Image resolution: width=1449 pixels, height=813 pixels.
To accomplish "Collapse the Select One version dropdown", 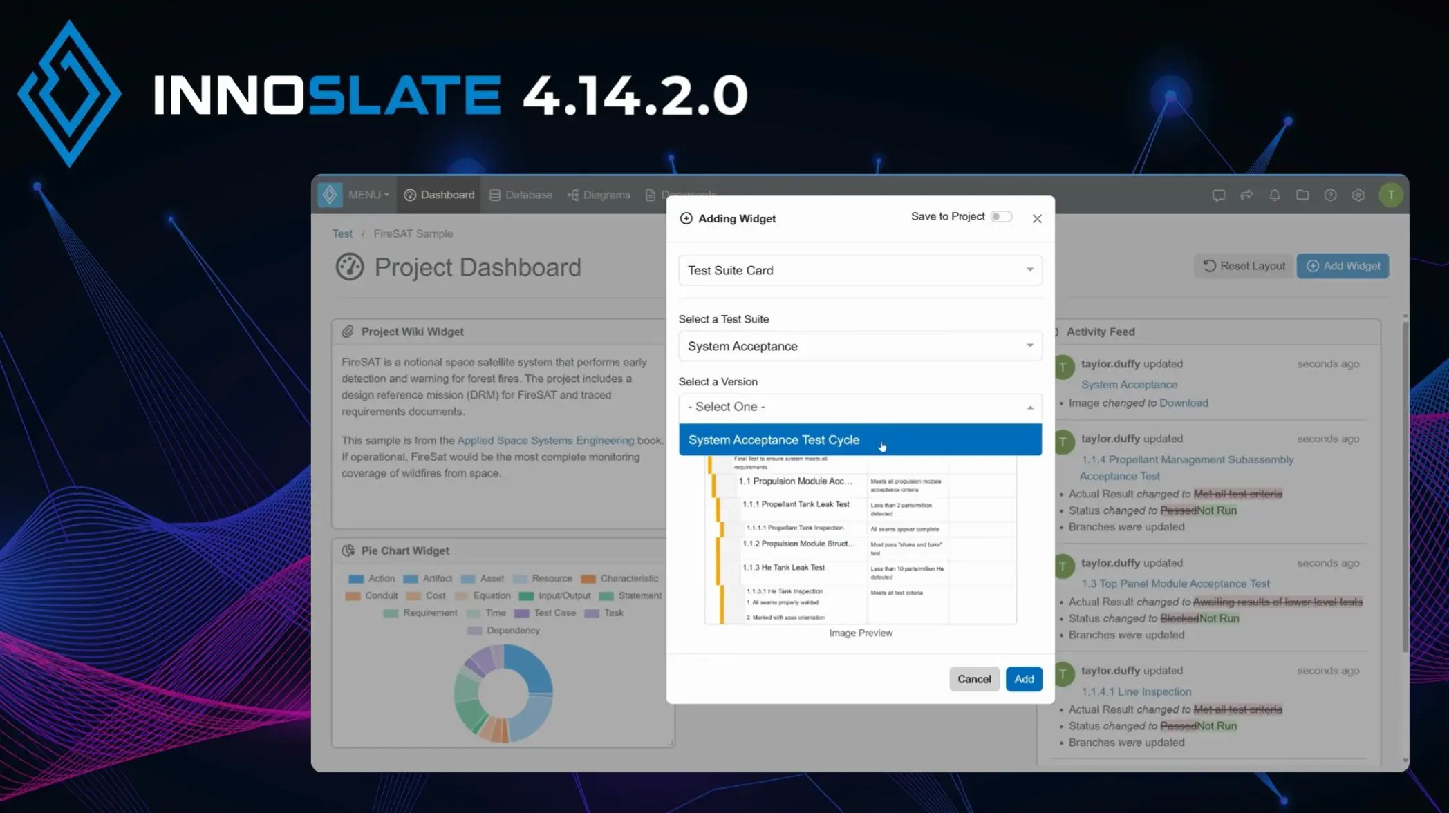I will (860, 407).
